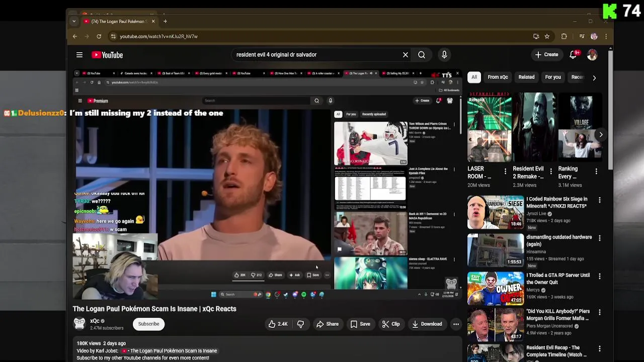
Task: Reload the current page
Action: tap(99, 36)
